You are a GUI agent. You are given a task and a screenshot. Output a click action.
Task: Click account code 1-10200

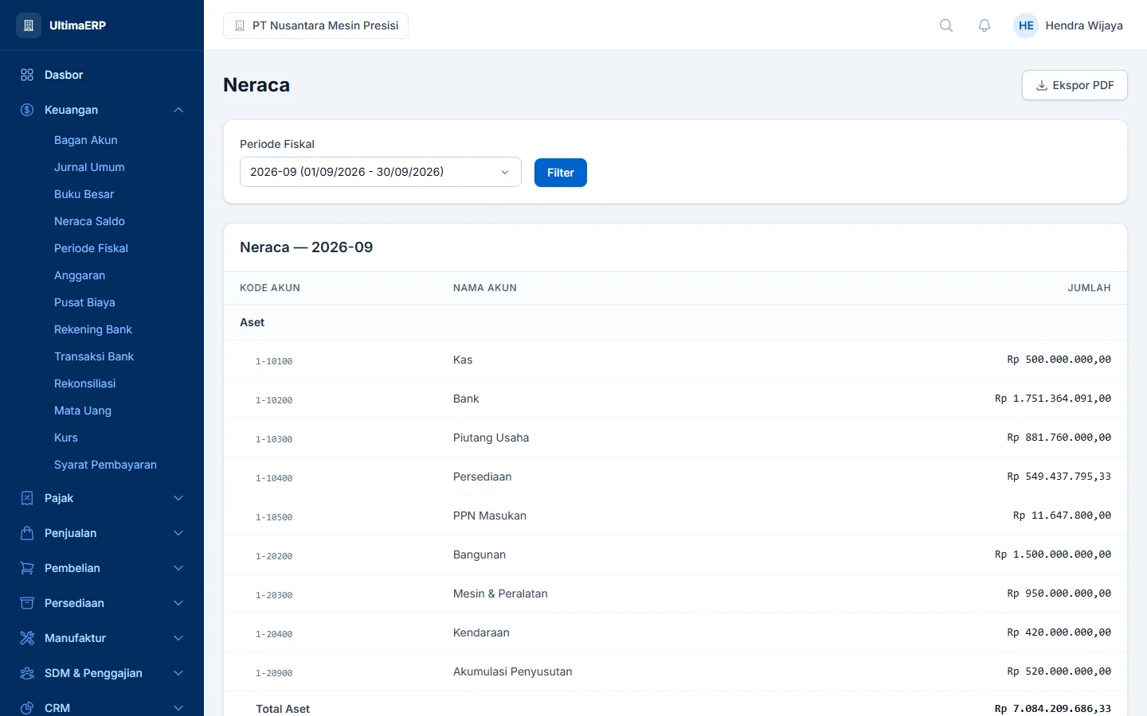274,400
